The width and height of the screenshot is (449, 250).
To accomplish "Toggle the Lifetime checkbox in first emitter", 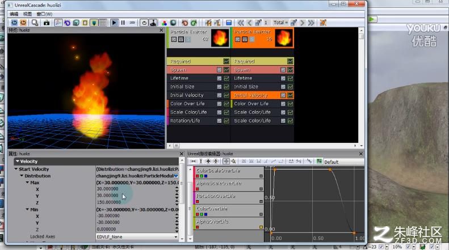I will tap(219, 78).
